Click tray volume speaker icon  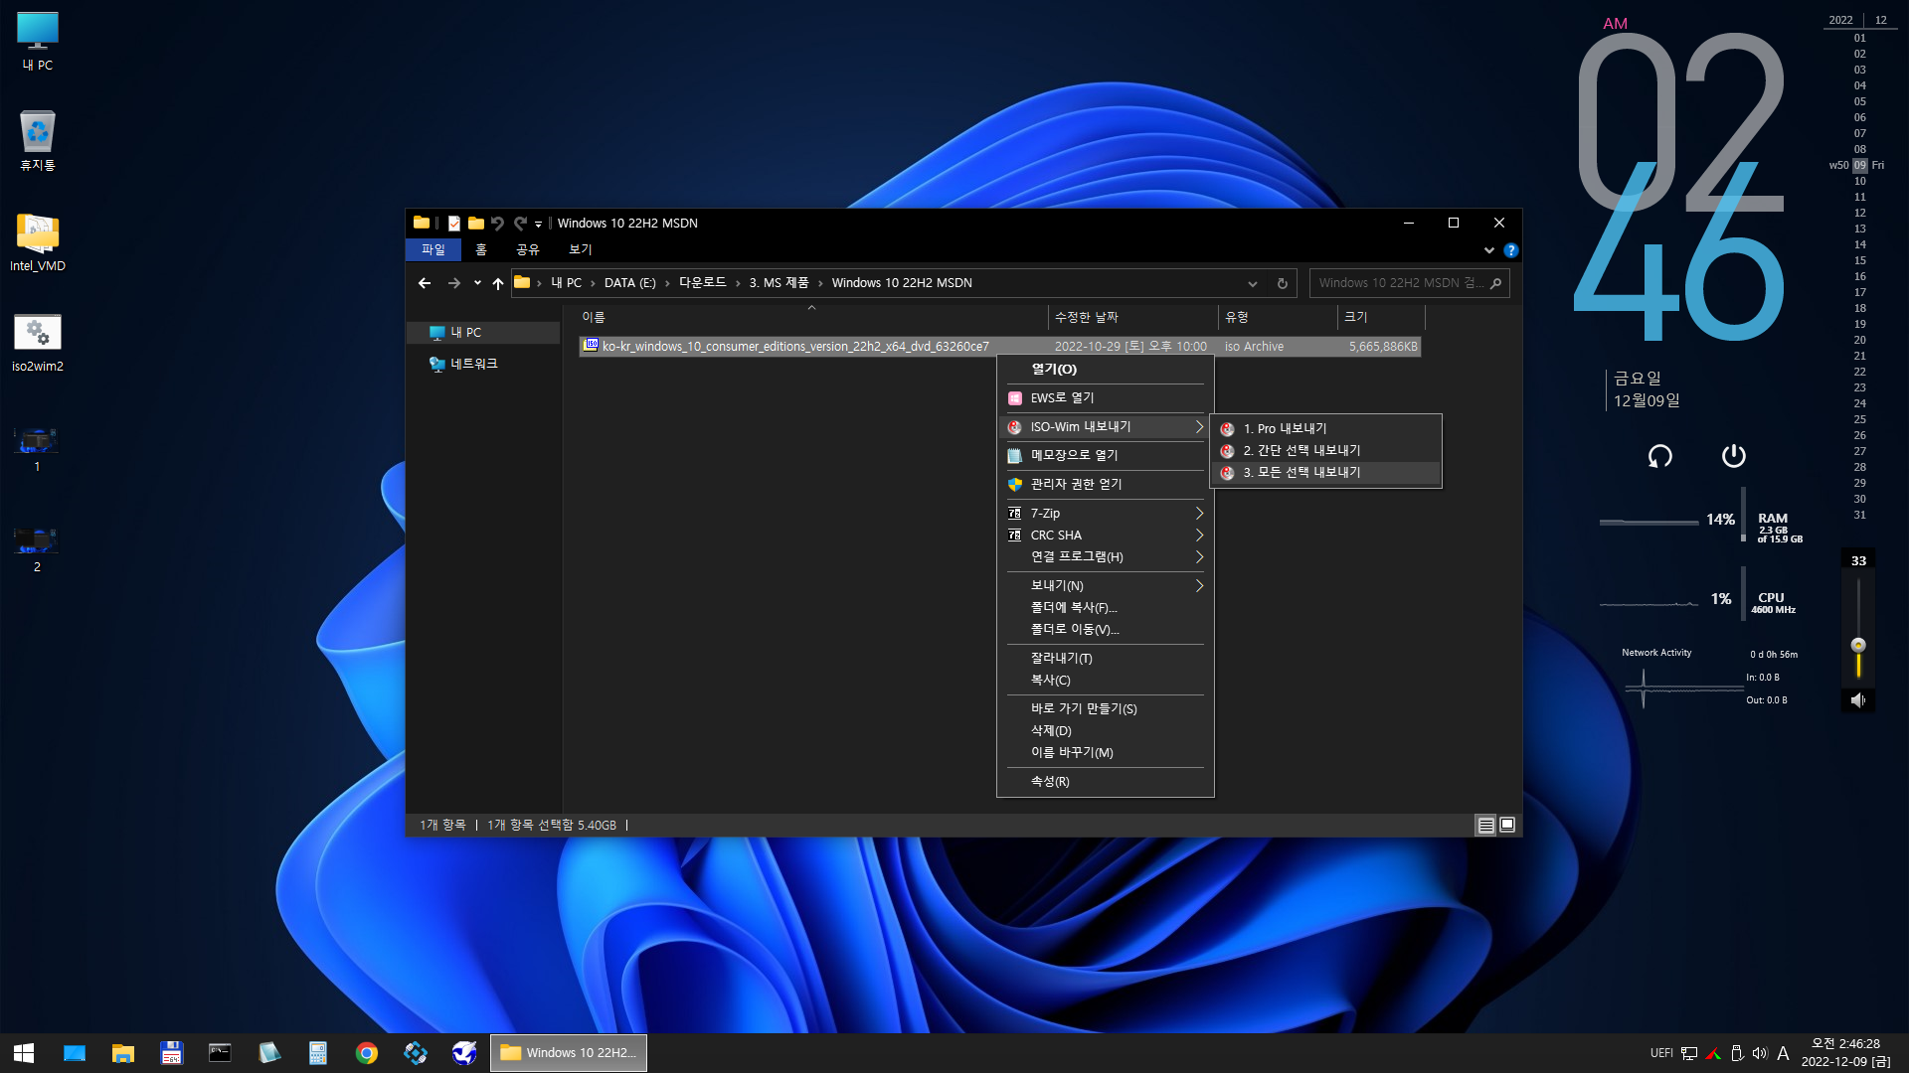(x=1760, y=1053)
